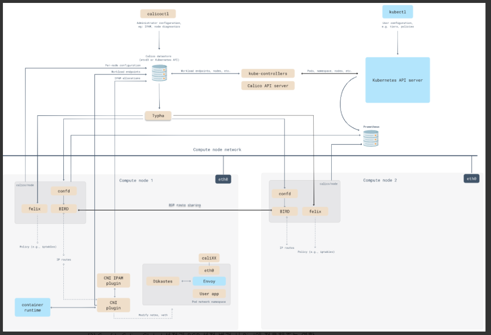Click 'IP routes' label in Compute node 2

287,248
